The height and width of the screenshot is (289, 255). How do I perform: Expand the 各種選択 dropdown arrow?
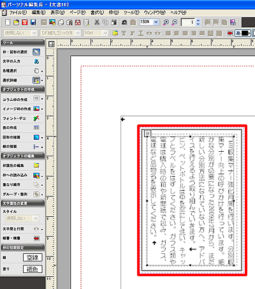pyautogui.click(x=42, y=71)
